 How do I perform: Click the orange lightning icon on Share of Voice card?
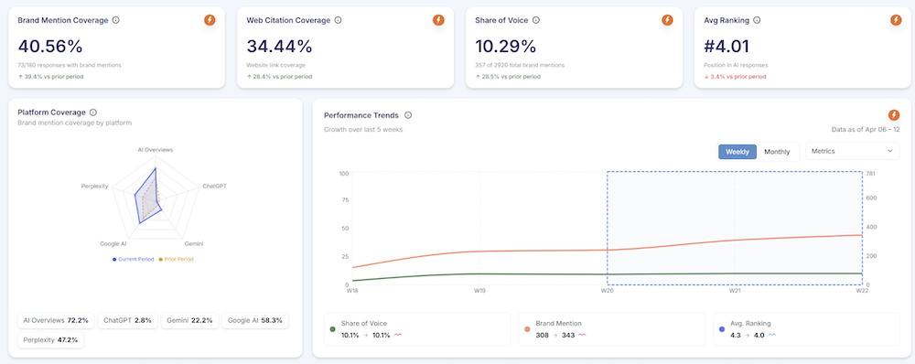pos(667,20)
